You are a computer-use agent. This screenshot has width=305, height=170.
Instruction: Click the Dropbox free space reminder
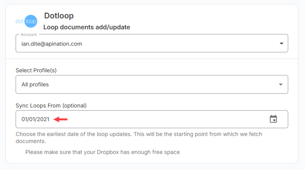click(102, 152)
